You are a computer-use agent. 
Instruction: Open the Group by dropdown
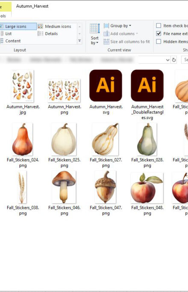pos(117,26)
